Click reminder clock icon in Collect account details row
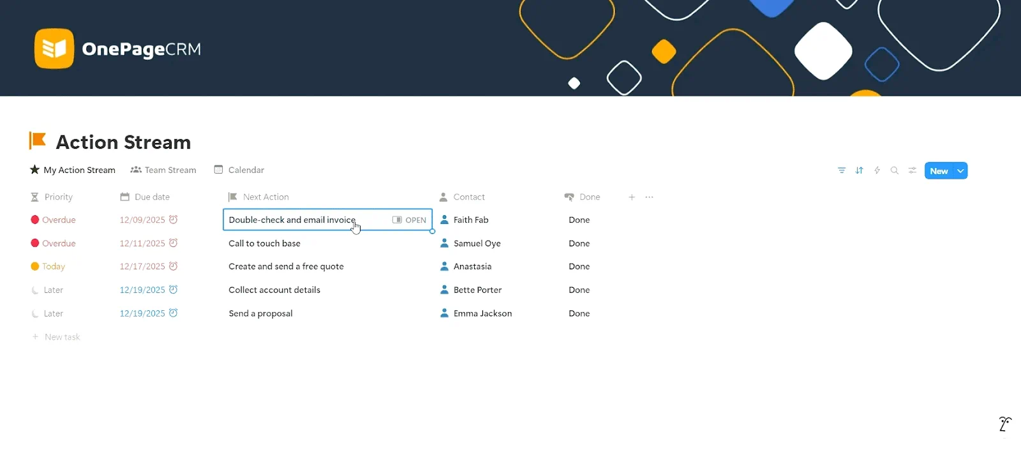Image resolution: width=1021 pixels, height=457 pixels. (174, 290)
